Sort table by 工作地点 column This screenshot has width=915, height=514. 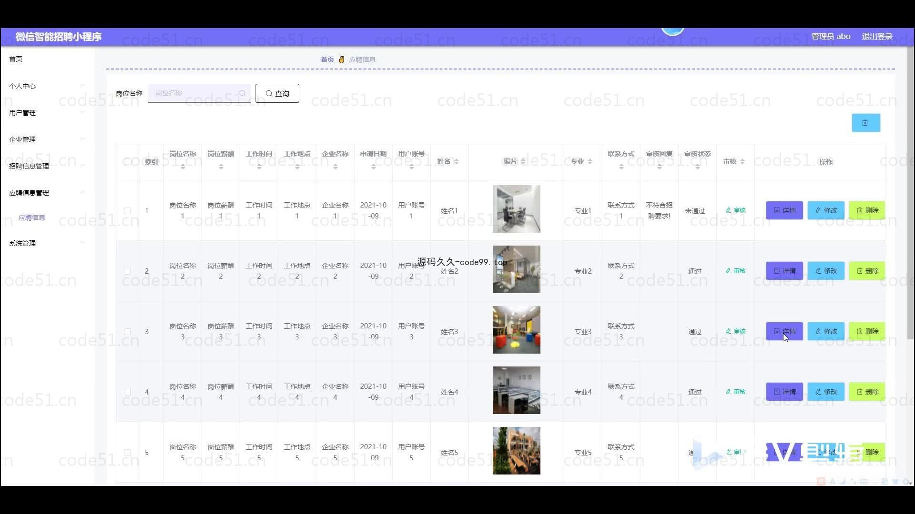(x=297, y=167)
